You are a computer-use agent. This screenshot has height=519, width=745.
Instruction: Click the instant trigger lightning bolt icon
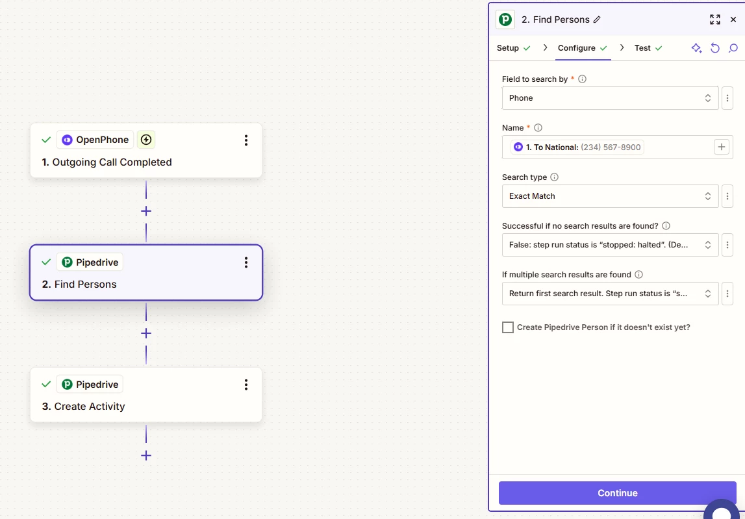146,140
